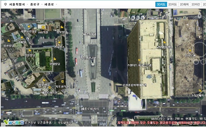The height and width of the screenshot is (127, 206).
Task: Click the down arrow on navigation ring
Action: pos(199,37)
